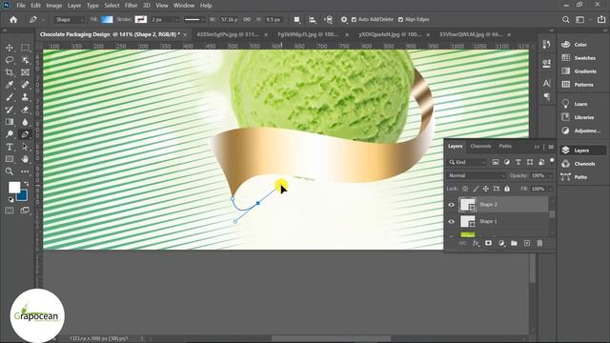Toggle lock transparent pixels
This screenshot has width=610, height=343.
point(465,189)
